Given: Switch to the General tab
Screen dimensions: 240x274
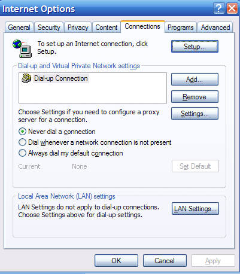Looking at the screenshot, I should click(x=19, y=28).
